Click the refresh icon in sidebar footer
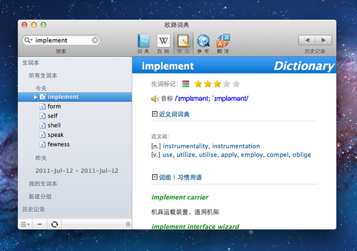 coord(54,224)
